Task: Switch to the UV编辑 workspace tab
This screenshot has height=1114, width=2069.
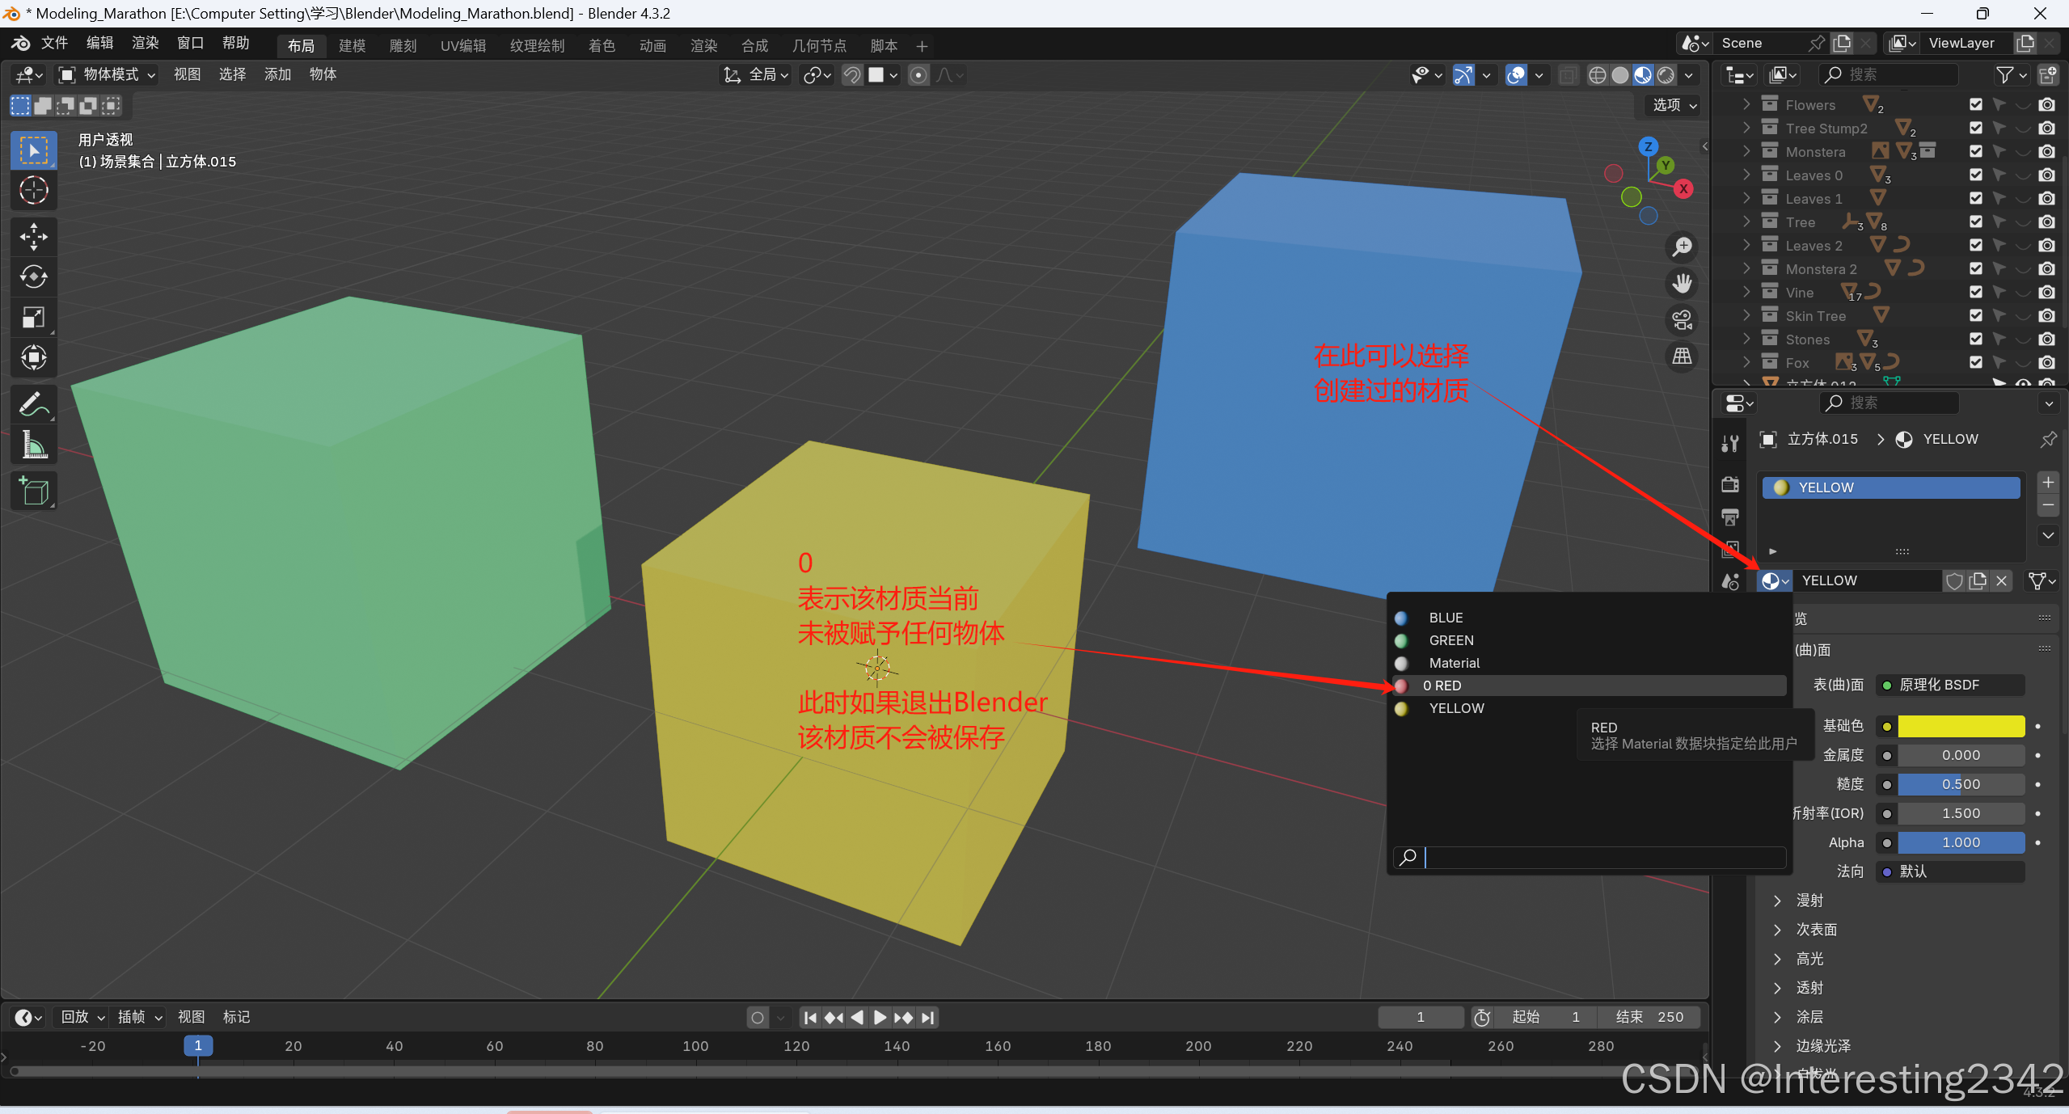Action: point(462,46)
